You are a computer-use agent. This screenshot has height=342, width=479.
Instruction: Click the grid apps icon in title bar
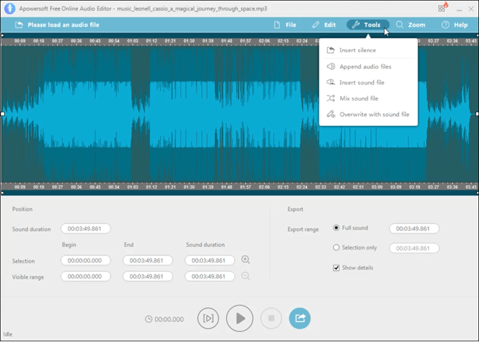tap(442, 8)
